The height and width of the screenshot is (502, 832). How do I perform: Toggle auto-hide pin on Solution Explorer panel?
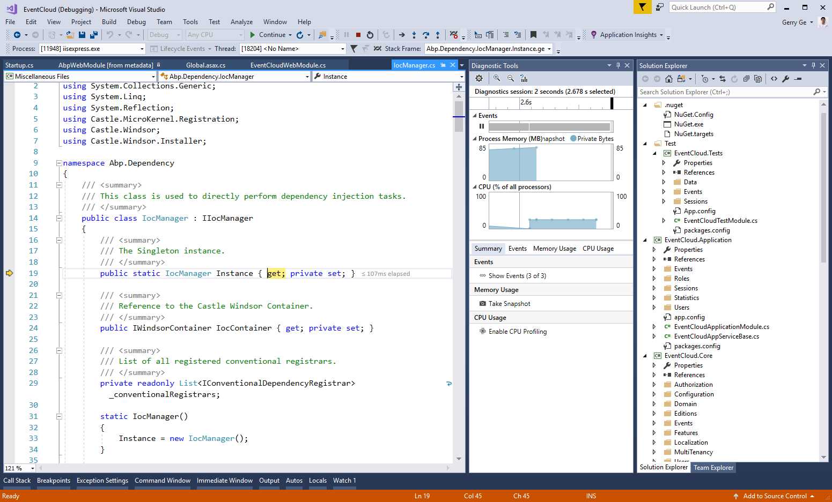(x=813, y=65)
